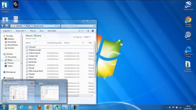Click the search magnifier icon

pos(94,26)
